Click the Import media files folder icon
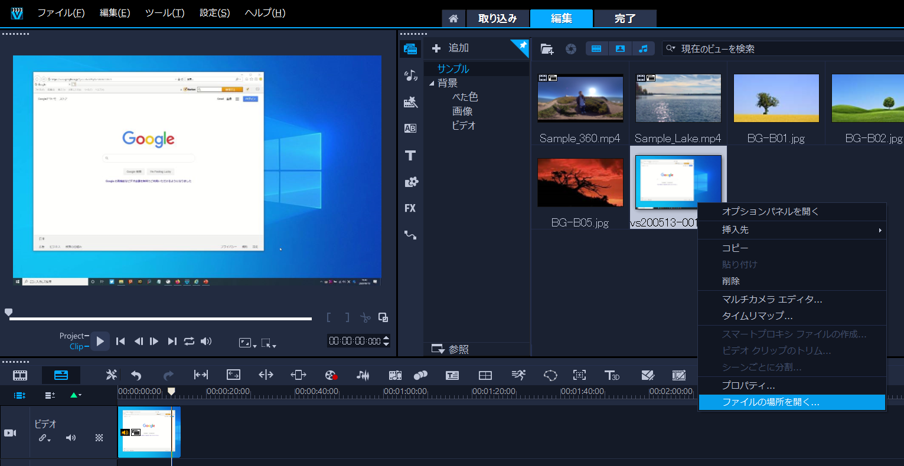Viewport: 904px width, 466px height. pyautogui.click(x=547, y=49)
